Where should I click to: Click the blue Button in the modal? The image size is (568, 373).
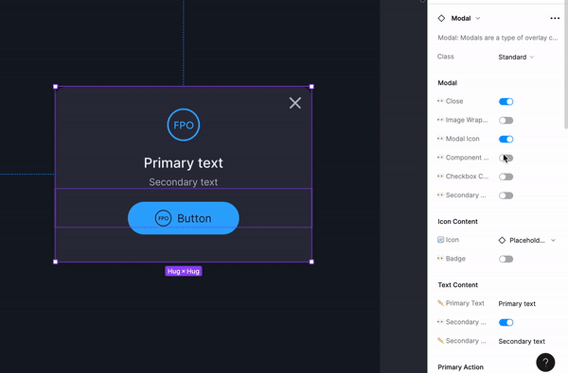(x=184, y=218)
